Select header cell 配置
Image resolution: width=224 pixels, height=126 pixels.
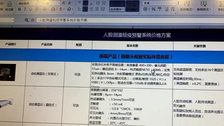pyautogui.click(x=79, y=45)
